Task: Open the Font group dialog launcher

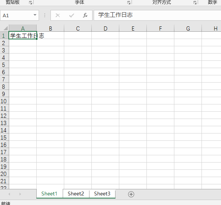Action: pyautogui.click(x=129, y=3)
